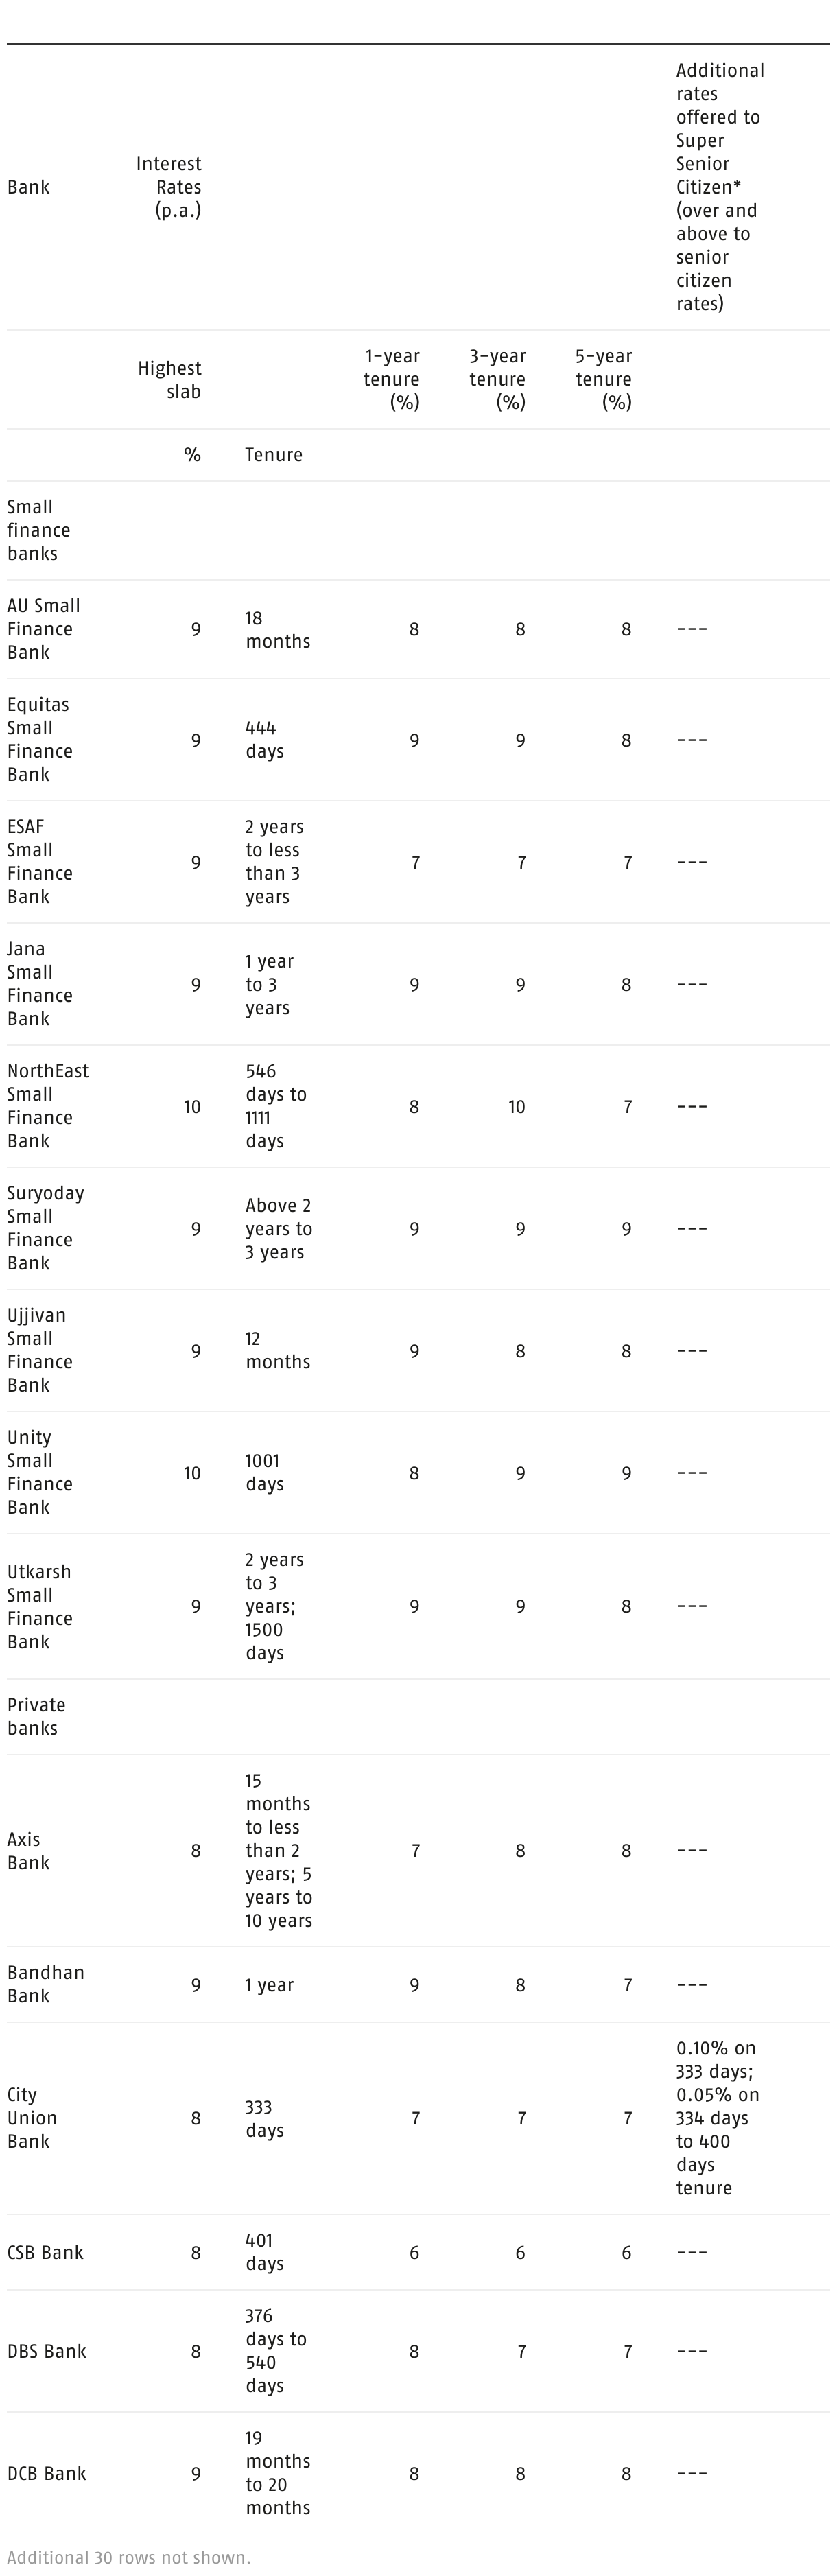Click the Super Senior Citizen rates header
The width and height of the screenshot is (837, 2576).
[719, 187]
